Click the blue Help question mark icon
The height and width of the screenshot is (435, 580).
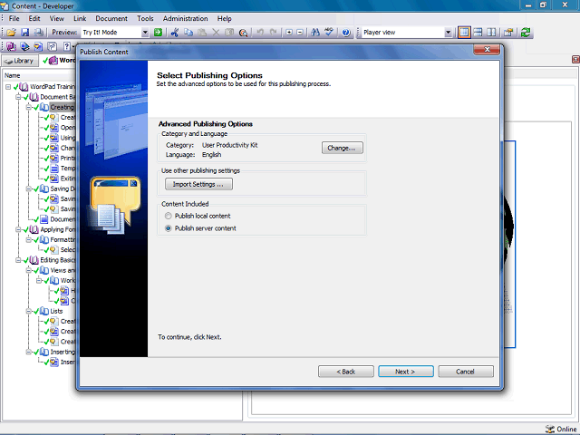click(x=346, y=33)
